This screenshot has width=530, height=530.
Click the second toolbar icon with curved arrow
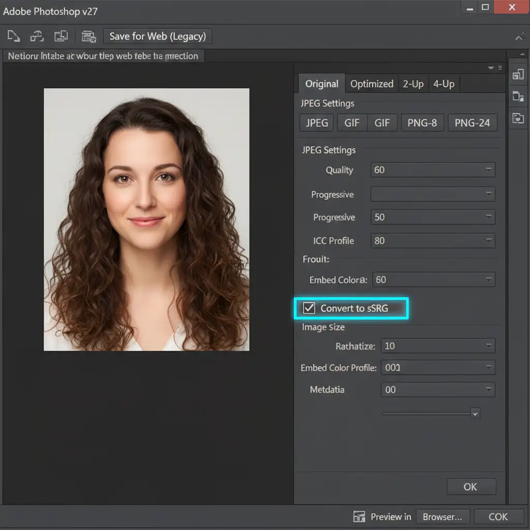37,36
